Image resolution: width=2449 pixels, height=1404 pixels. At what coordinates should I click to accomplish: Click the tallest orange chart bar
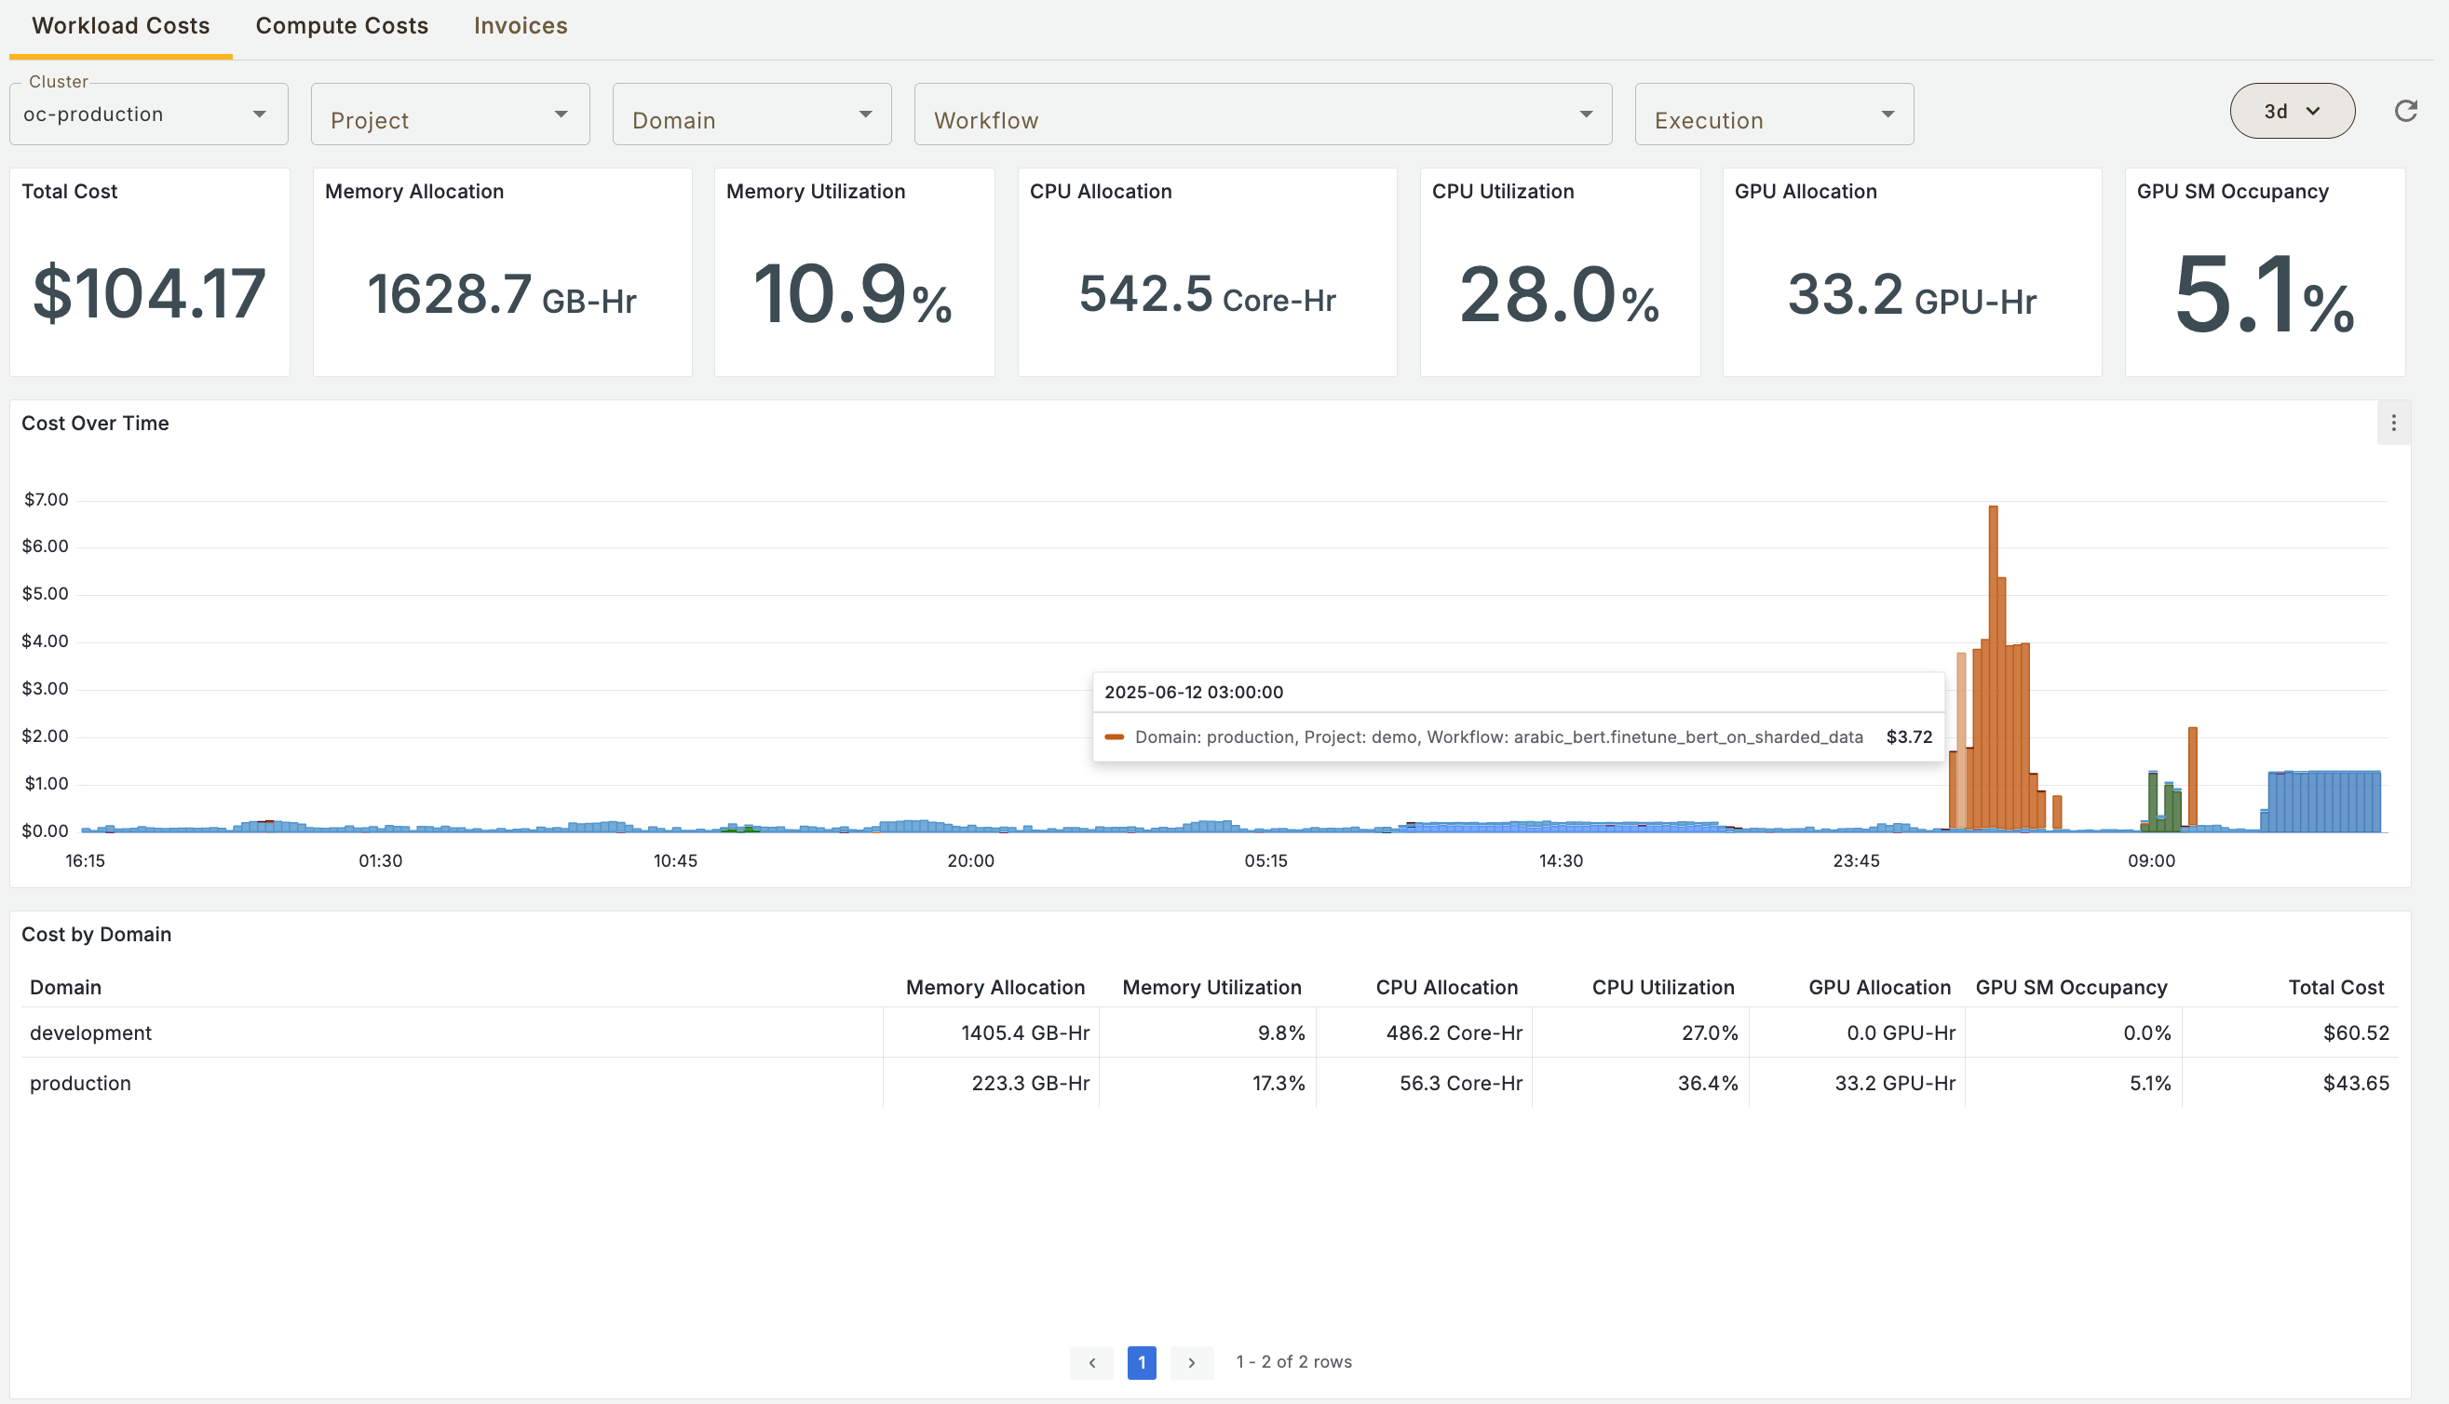point(1993,666)
